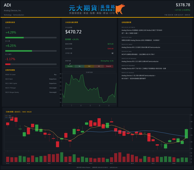The height and width of the screenshot is (170, 194).
Task: Click the green area price trend chart
Action: pos(89,88)
